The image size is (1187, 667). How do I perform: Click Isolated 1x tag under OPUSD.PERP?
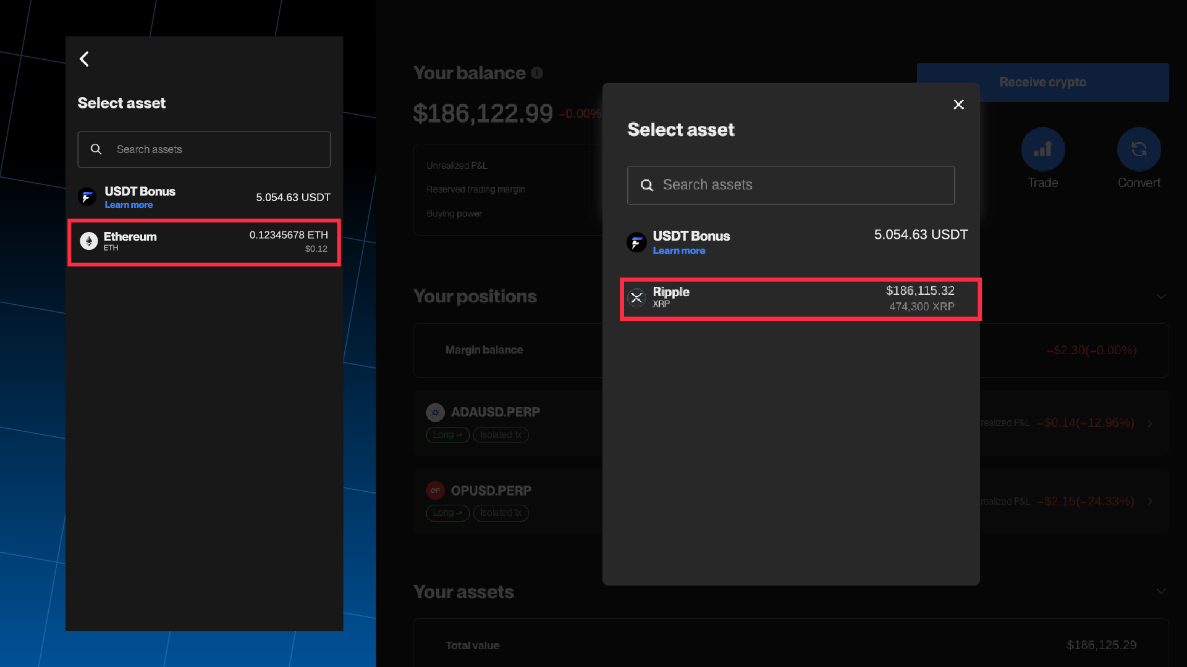[x=501, y=513]
